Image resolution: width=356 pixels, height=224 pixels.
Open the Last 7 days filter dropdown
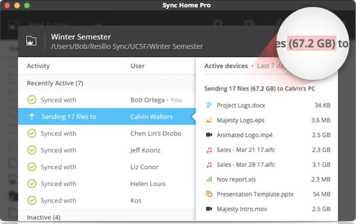pyautogui.click(x=271, y=66)
